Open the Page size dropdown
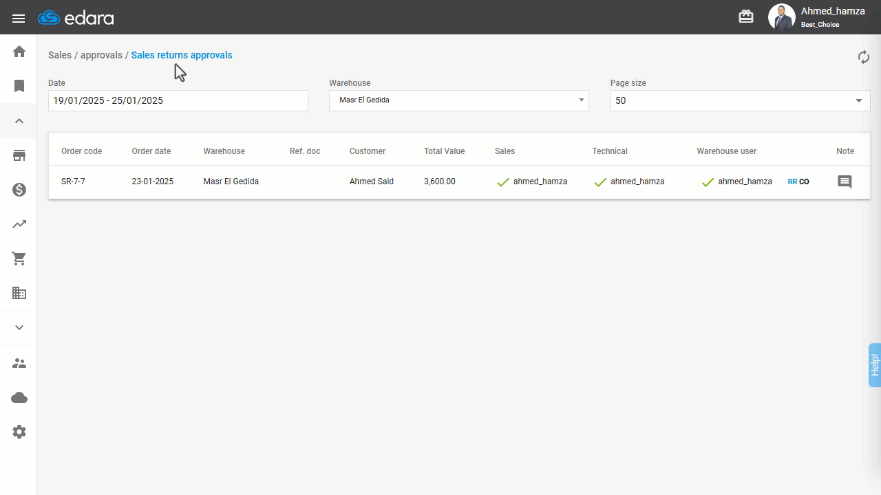The height and width of the screenshot is (495, 881). [741, 100]
